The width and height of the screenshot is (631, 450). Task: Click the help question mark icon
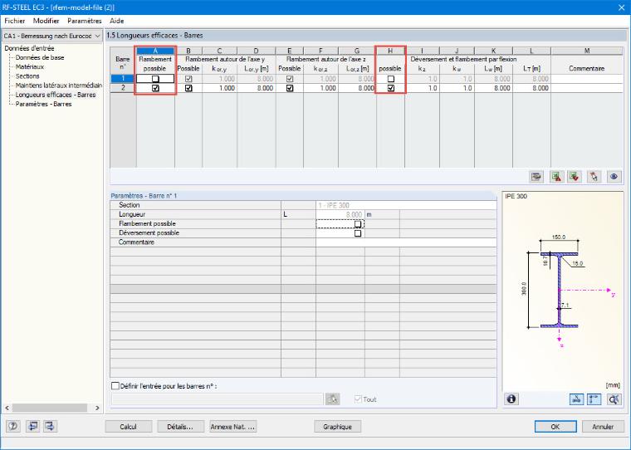pos(13,426)
